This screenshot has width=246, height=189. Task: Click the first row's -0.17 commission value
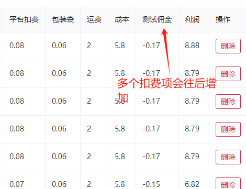(151, 46)
